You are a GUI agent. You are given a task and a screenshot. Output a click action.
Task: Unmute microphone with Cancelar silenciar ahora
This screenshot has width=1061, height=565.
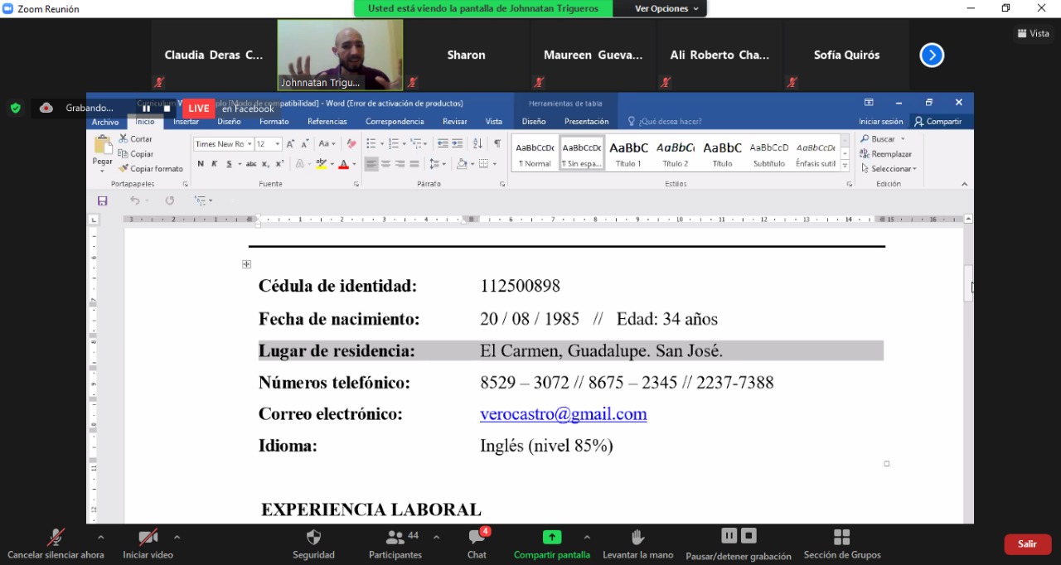click(56, 538)
